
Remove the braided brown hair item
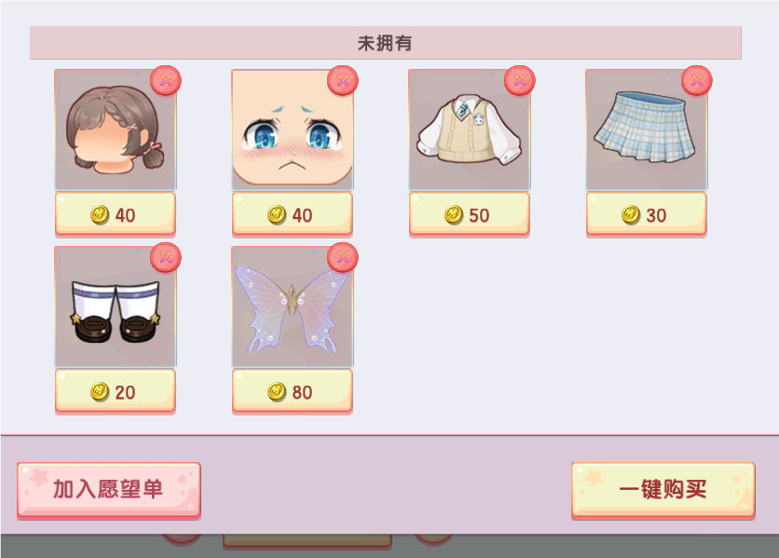(x=166, y=80)
